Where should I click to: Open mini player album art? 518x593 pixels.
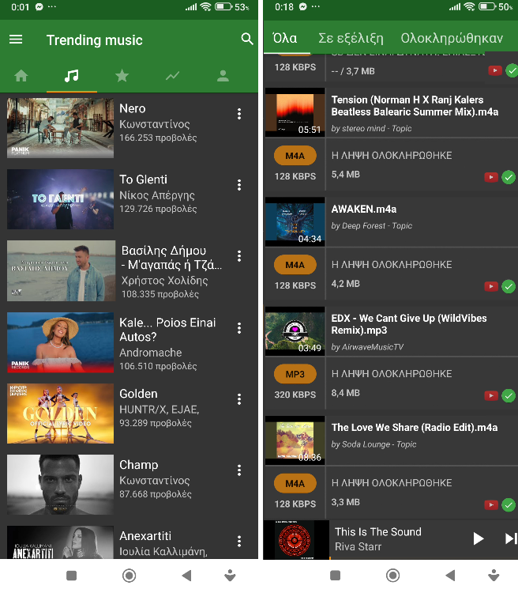click(x=296, y=540)
